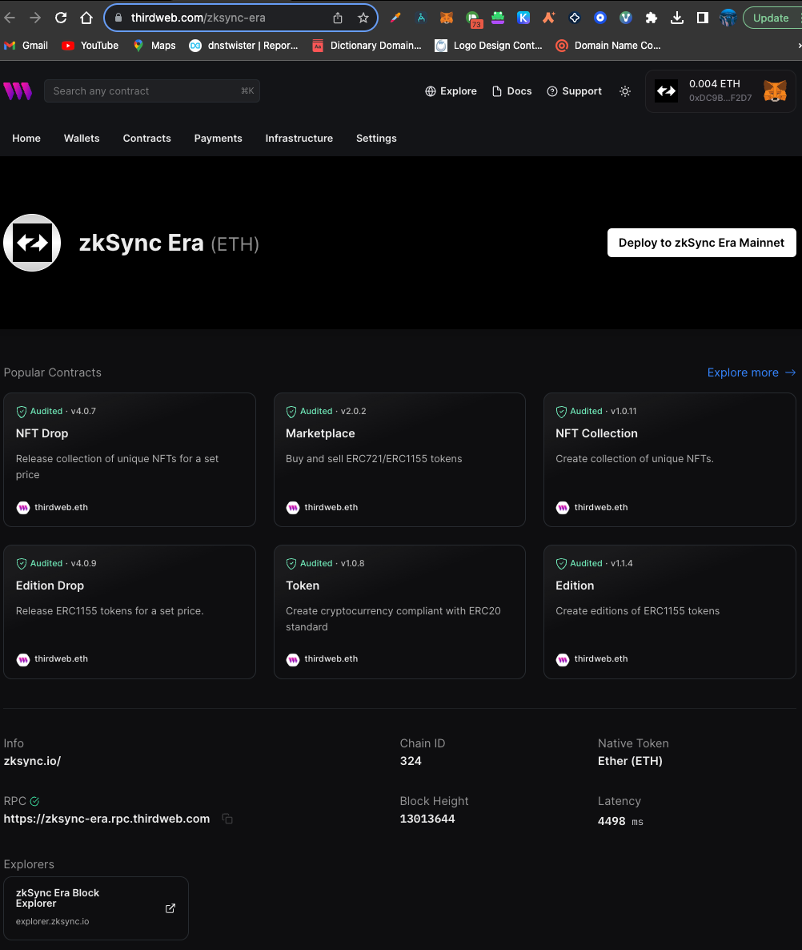The image size is (802, 950).
Task: Open the NFT Drop contract card
Action: (x=130, y=460)
